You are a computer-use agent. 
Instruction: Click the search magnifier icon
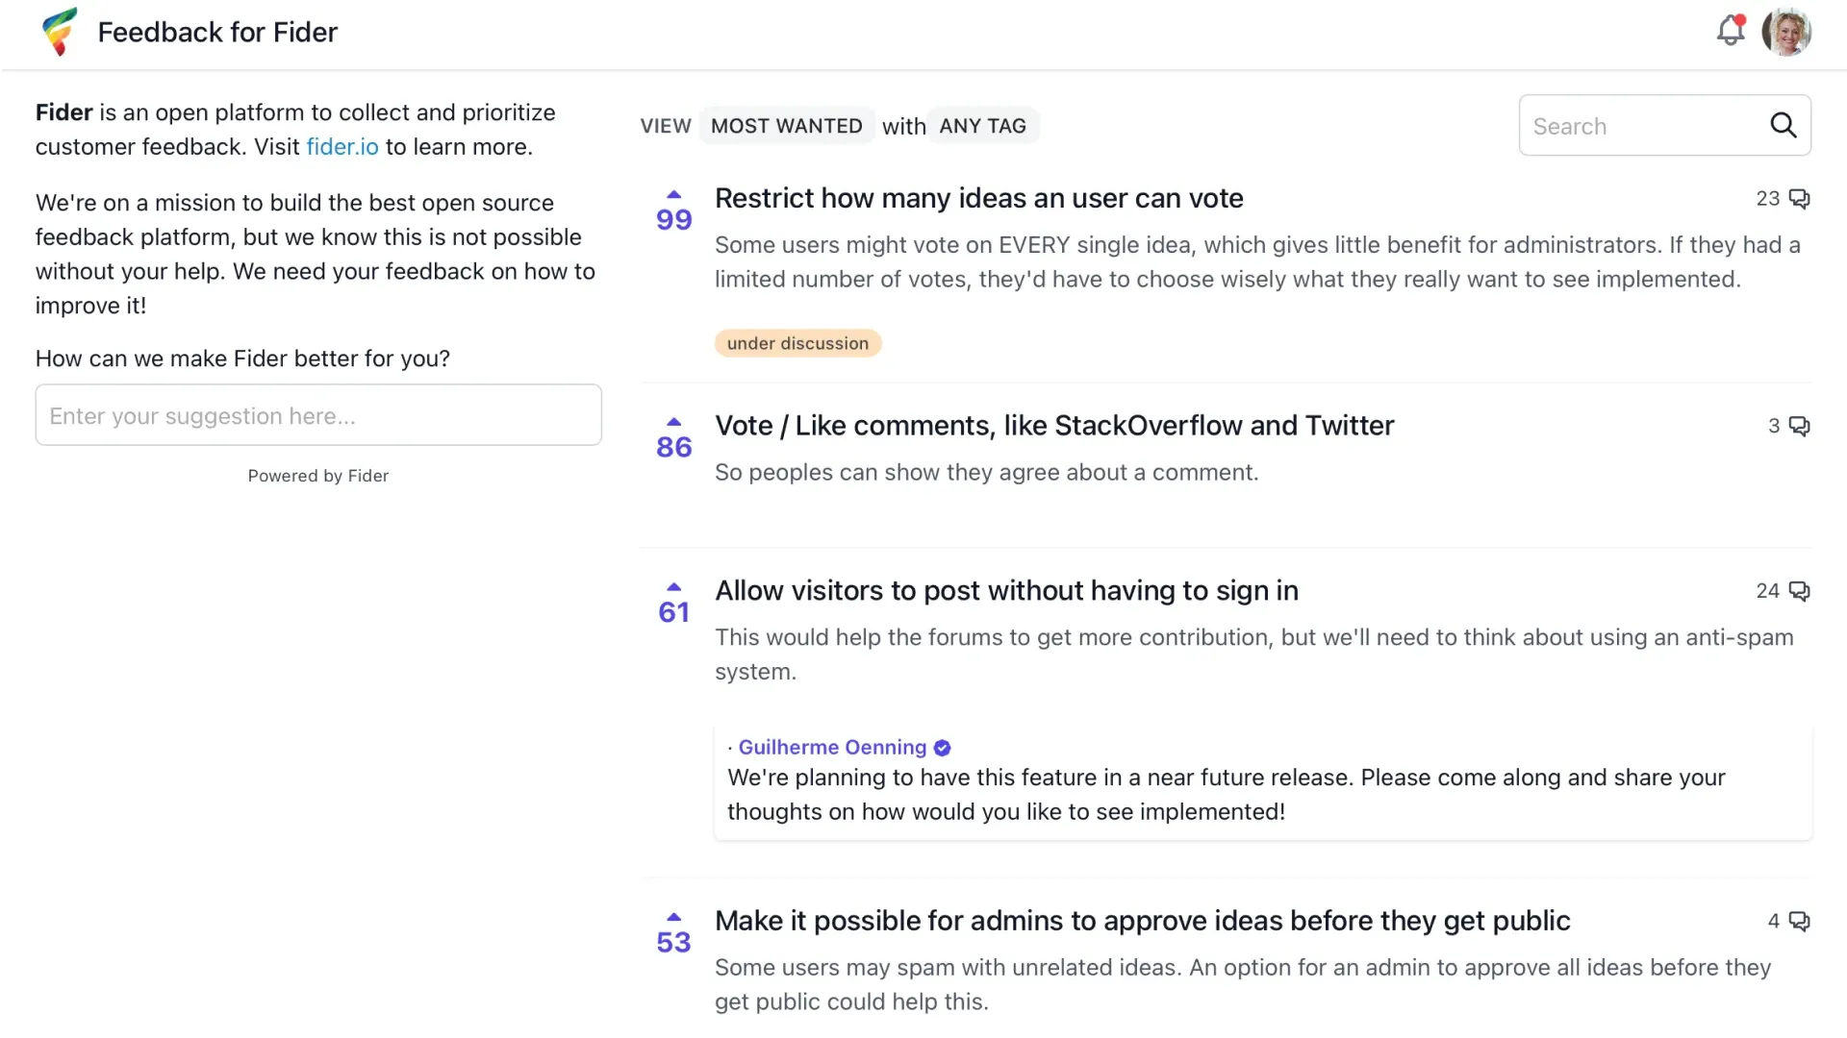(1783, 125)
